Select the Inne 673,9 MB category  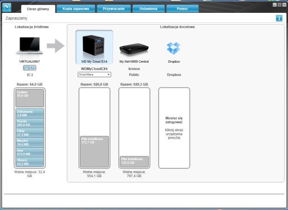[x=30, y=152]
